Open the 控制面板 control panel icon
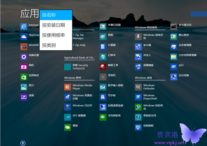This screenshot has height=146, width=207. tap(138, 127)
